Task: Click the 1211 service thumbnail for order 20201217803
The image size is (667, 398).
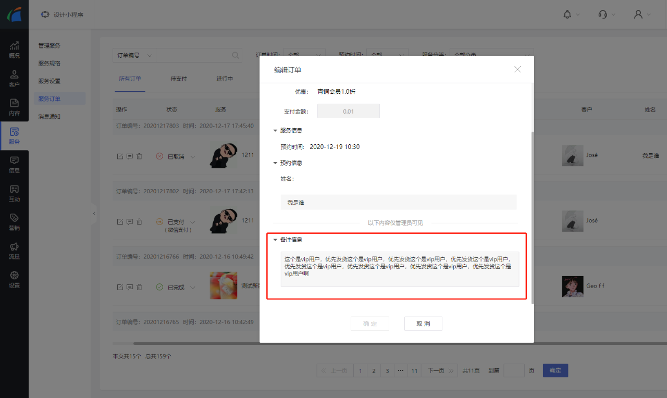Action: pyautogui.click(x=224, y=155)
